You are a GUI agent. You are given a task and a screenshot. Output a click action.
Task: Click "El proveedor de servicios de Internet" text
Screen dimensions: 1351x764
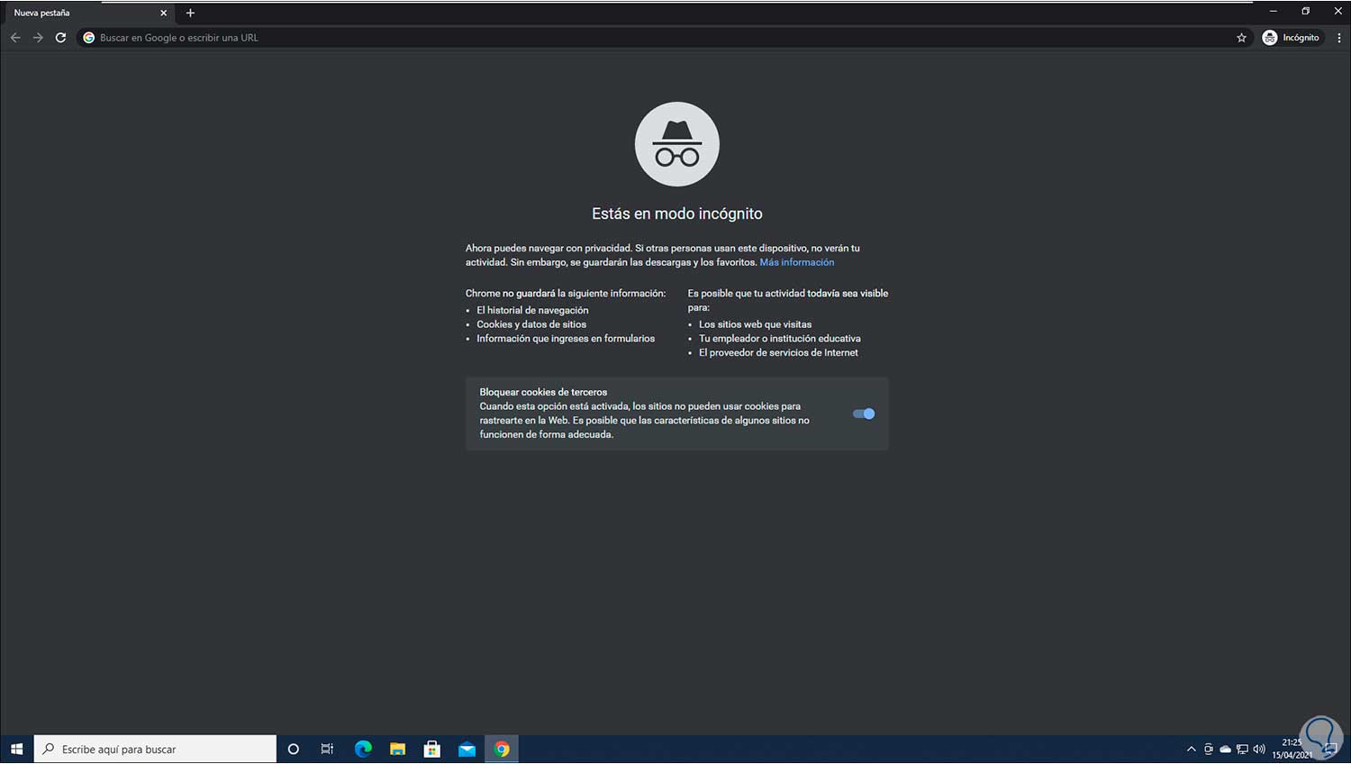(778, 353)
